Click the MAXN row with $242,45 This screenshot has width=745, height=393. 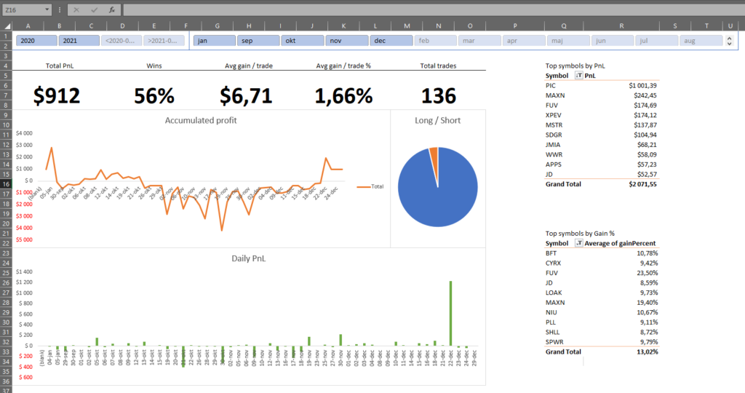point(602,95)
